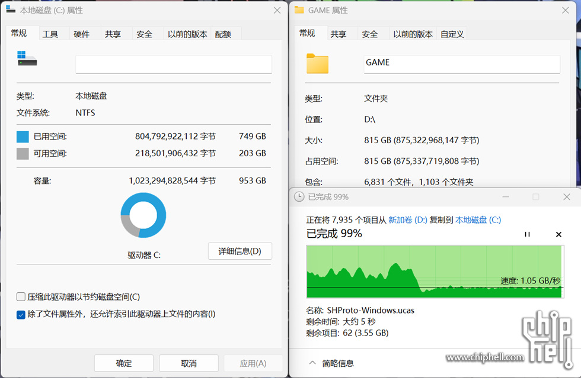Open 共享 tab in GAME properties
Viewport: 581px width, 378px height.
click(x=339, y=34)
